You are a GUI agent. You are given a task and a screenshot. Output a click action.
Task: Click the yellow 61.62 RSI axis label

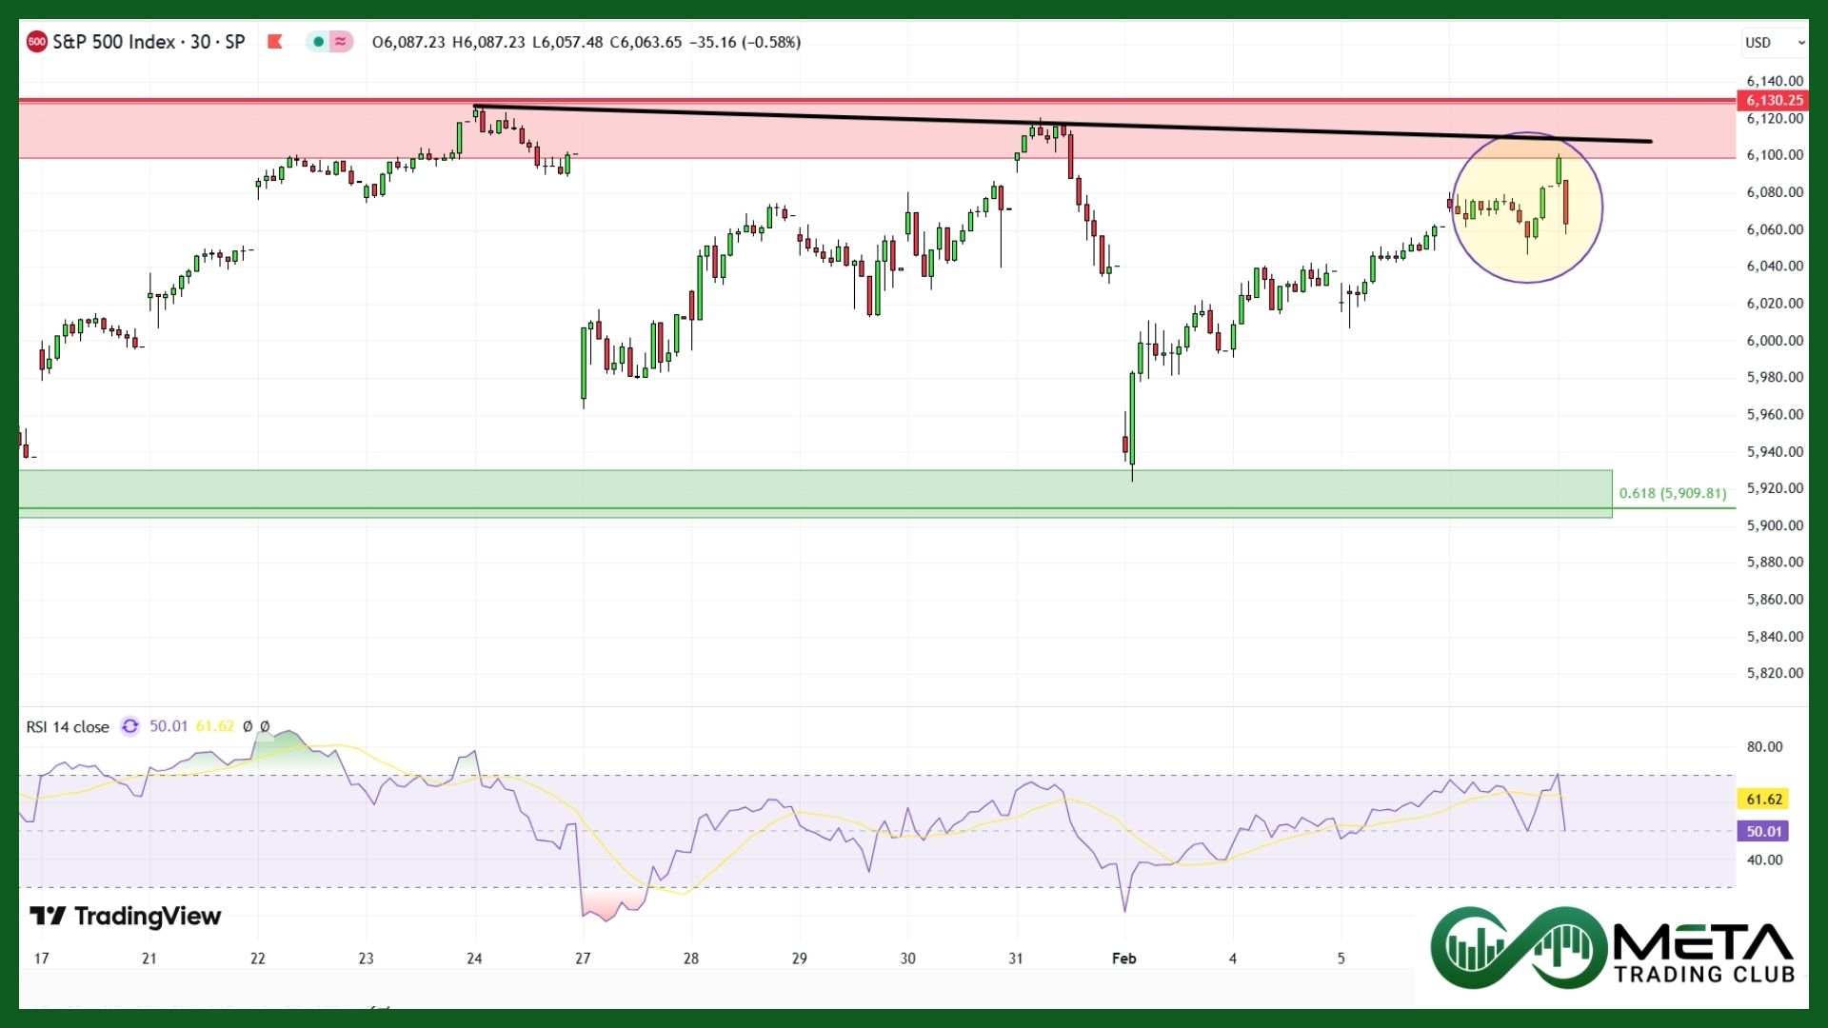[1763, 800]
